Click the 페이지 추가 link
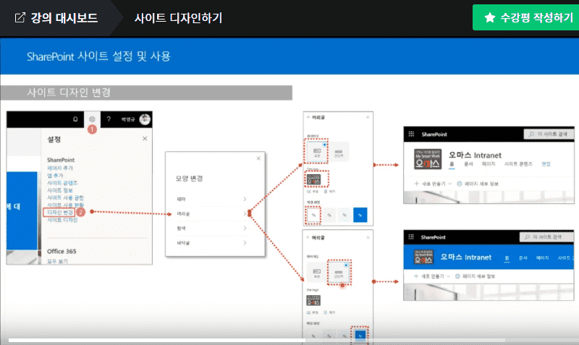Image resolution: width=579 pixels, height=345 pixels. coord(60,168)
